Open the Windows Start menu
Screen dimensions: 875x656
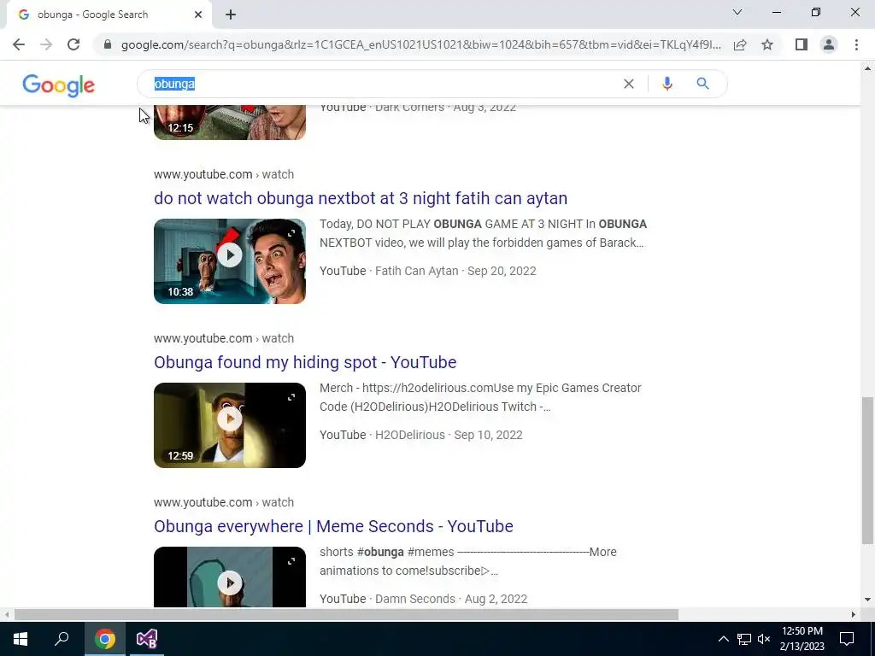tap(21, 639)
